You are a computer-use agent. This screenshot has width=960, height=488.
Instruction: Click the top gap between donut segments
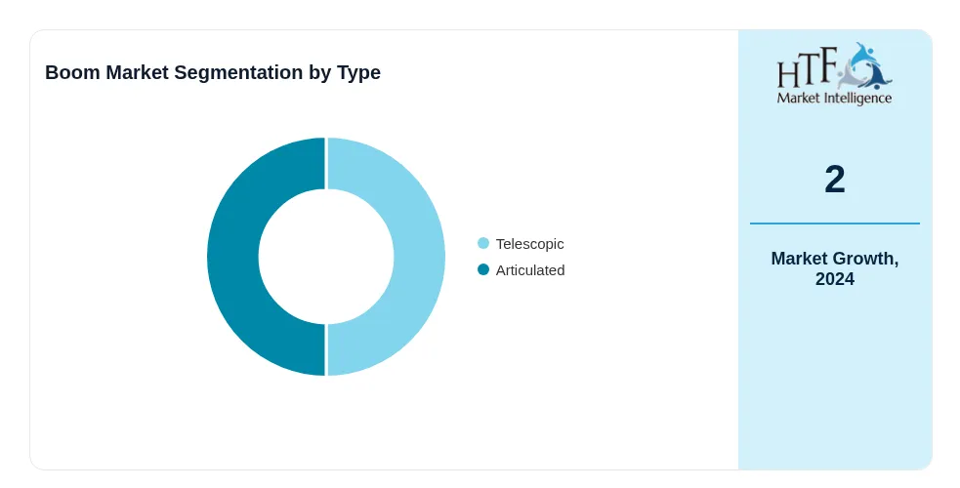326,163
